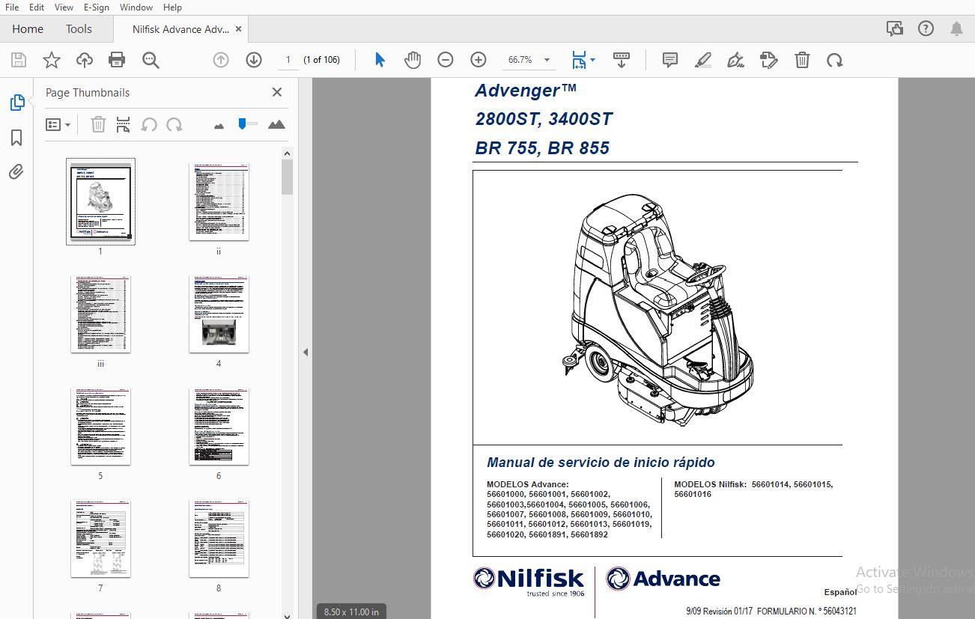Select page 7 thumbnail

pos(100,538)
